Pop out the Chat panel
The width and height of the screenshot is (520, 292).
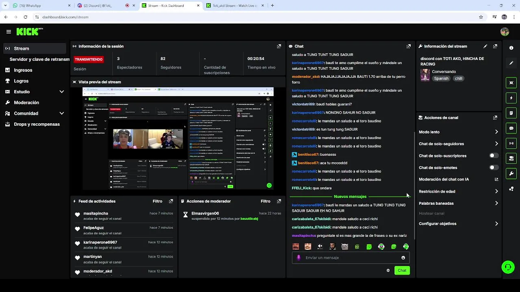tap(408, 46)
